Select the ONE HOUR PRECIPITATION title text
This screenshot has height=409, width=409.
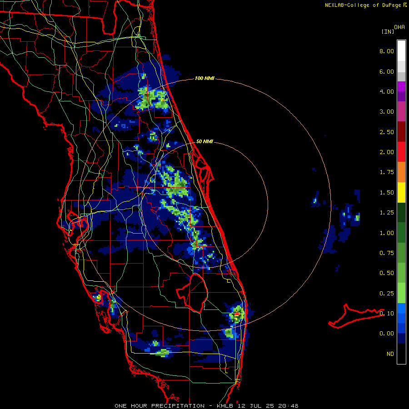point(160,406)
